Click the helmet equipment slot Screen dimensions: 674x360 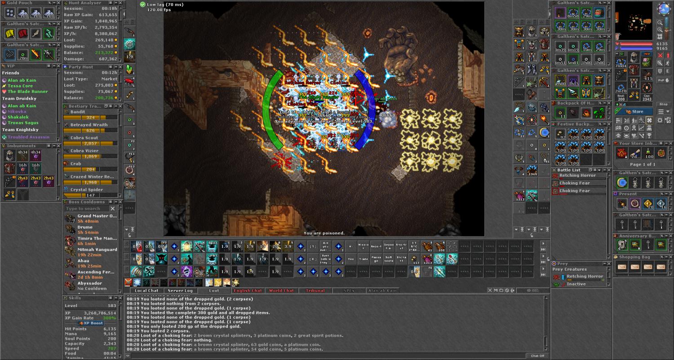pos(634,57)
